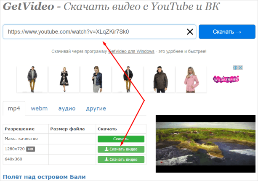Switch to the mp4 tab
The height and width of the screenshot is (181, 258).
click(x=14, y=108)
